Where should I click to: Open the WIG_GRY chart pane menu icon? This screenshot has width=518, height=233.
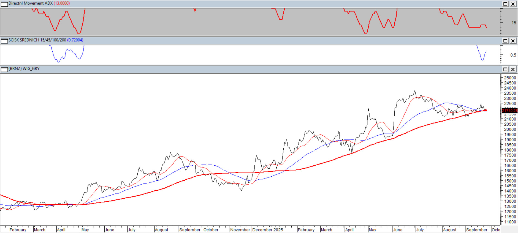(x=4, y=69)
